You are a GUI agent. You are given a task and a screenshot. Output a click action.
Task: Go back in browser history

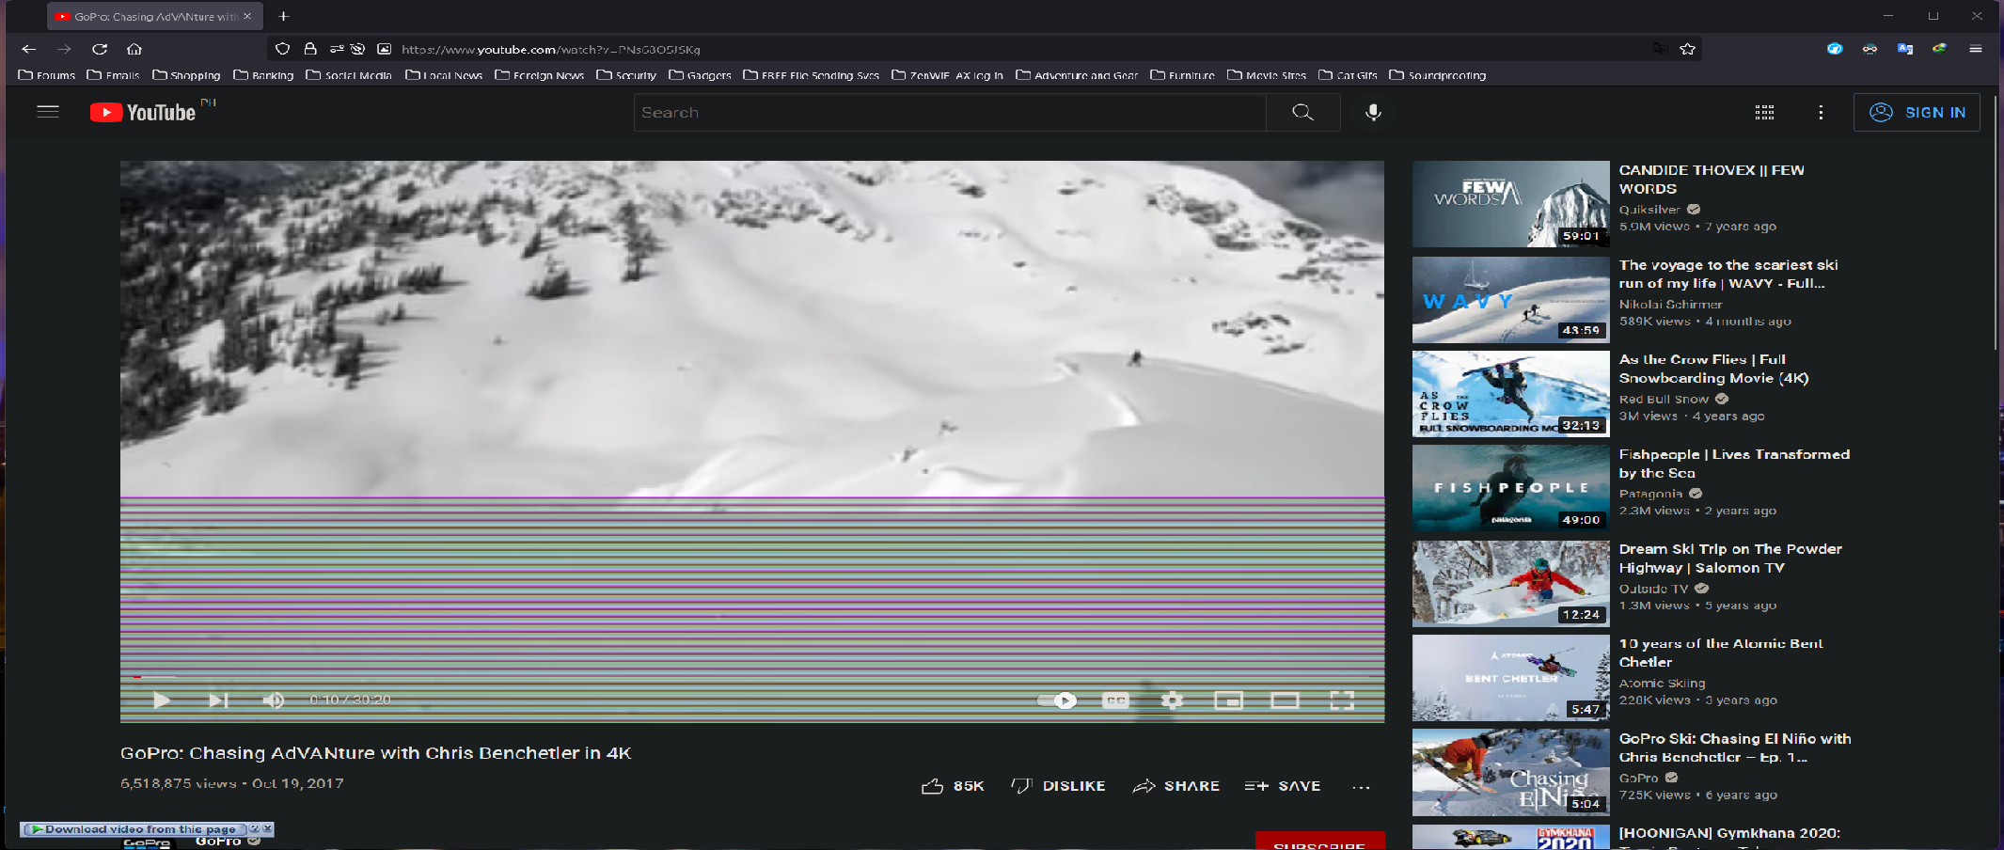[29, 49]
